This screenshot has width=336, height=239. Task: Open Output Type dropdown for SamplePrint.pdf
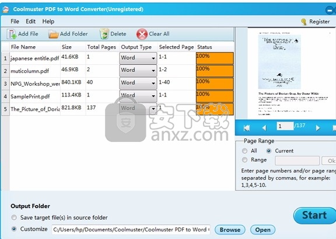[x=138, y=96]
